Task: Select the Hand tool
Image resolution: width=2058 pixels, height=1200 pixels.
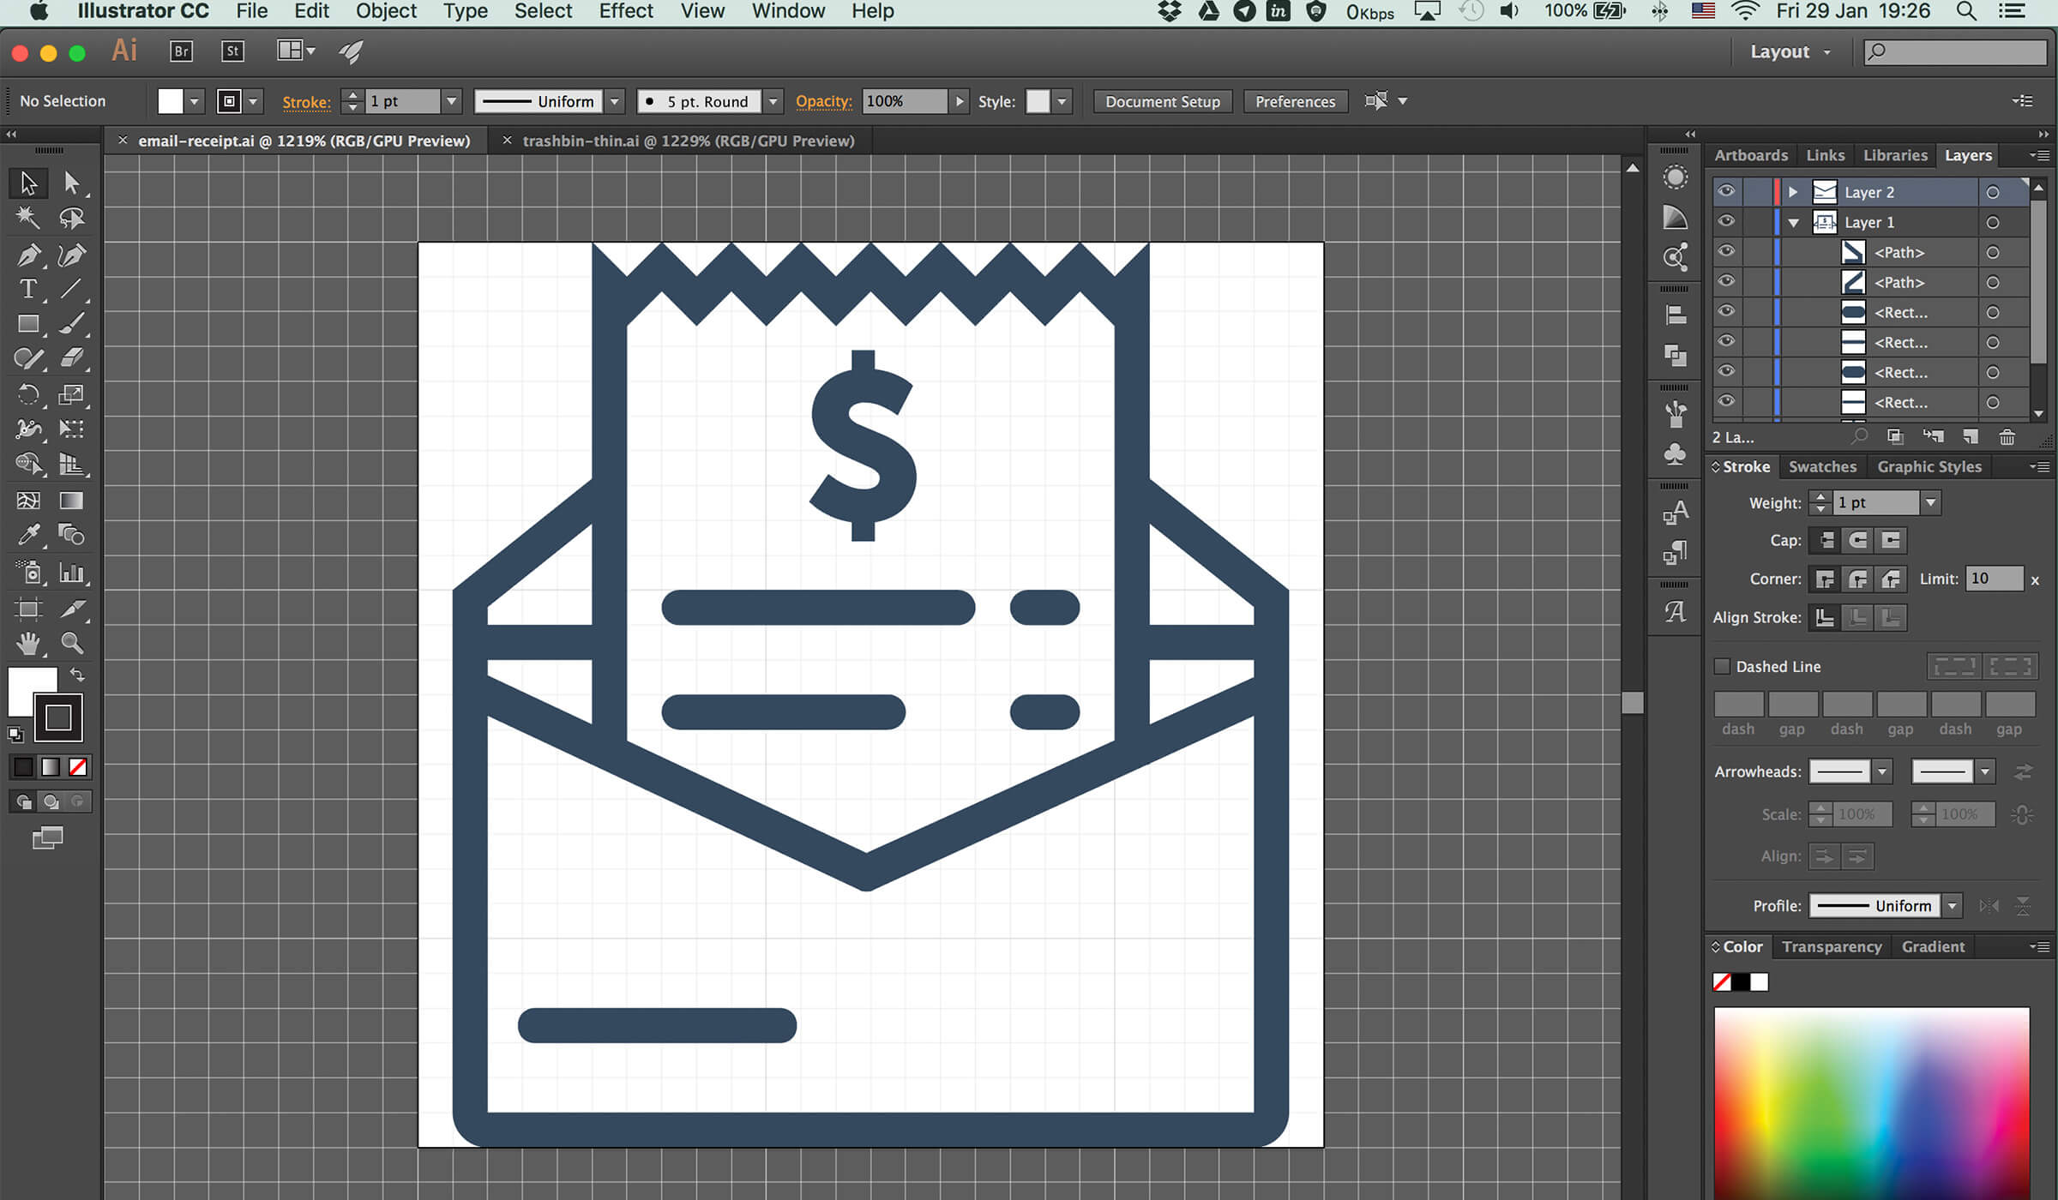Action: [28, 644]
